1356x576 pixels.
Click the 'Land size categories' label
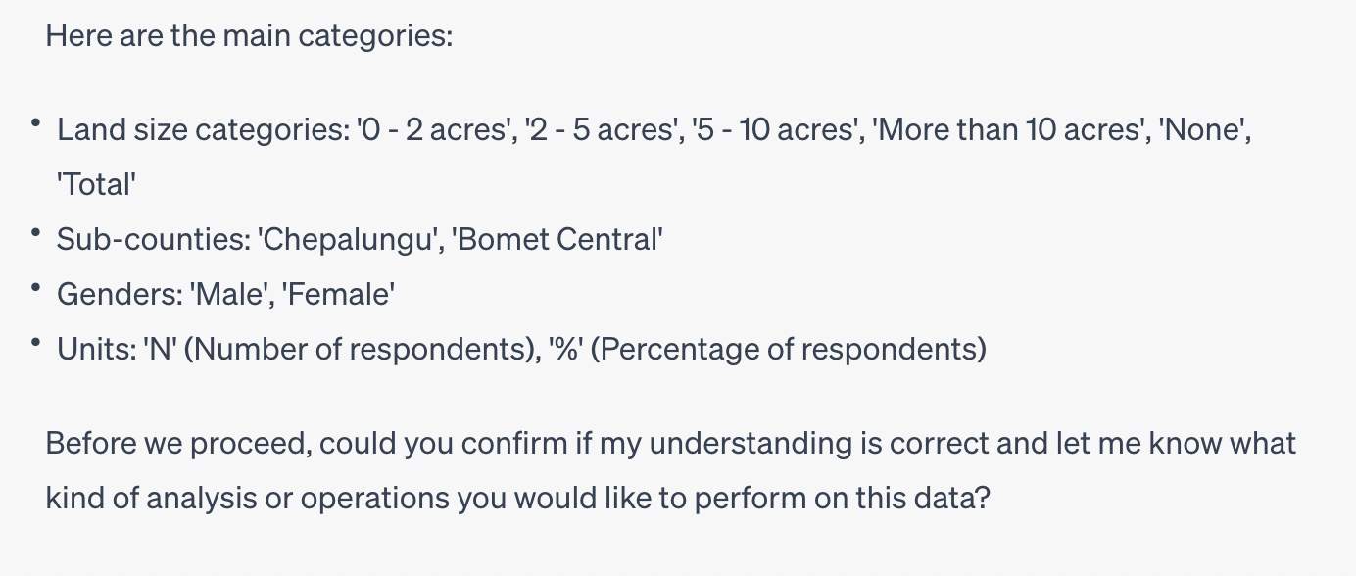click(x=202, y=129)
